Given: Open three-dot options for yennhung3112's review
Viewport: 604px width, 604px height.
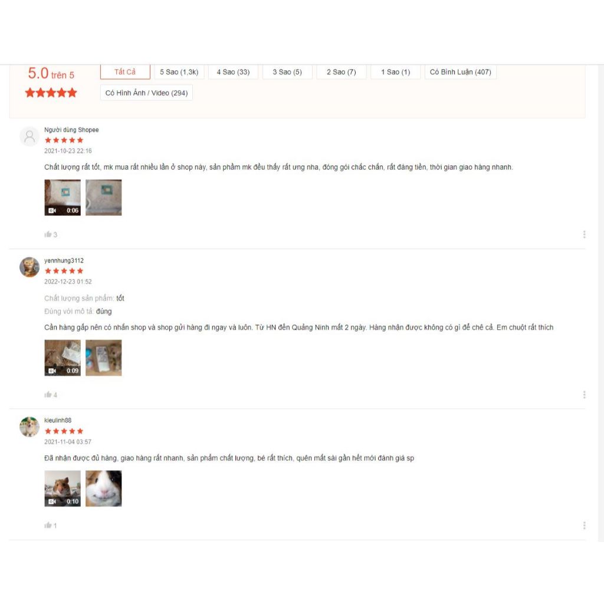Looking at the screenshot, I should [x=585, y=395].
